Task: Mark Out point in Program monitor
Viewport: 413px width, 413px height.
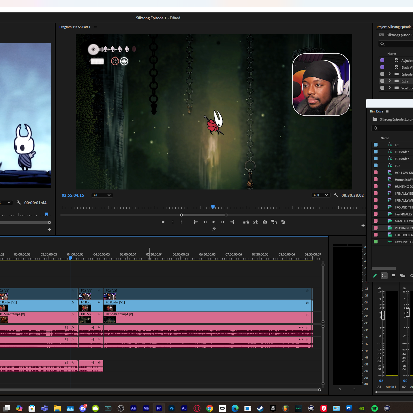Action: tap(181, 222)
